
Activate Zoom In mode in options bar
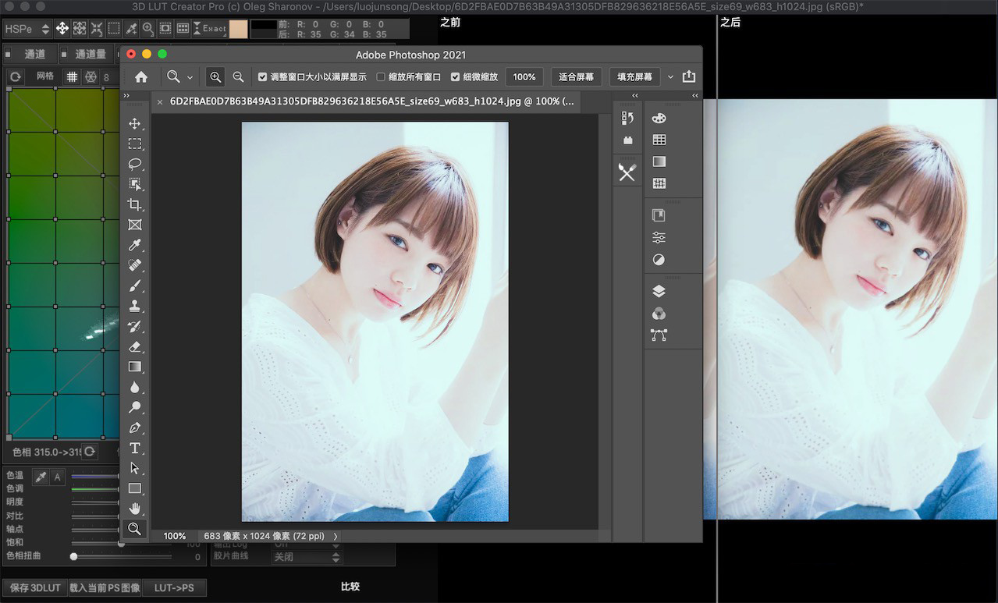(x=215, y=76)
